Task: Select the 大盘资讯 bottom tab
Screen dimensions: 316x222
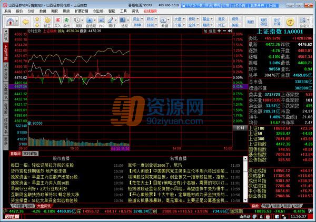Action: click(44, 206)
